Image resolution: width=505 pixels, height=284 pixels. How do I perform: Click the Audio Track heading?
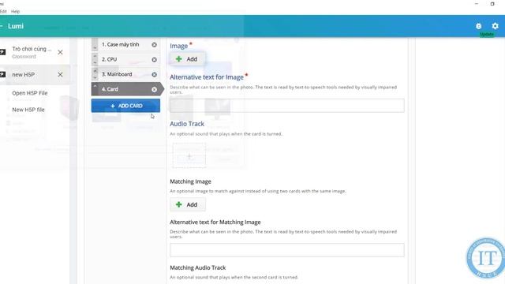tap(187, 124)
